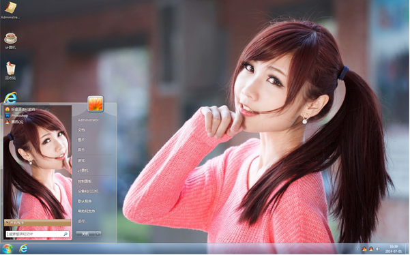
Task: Open the 计算机 coffee-cup desktop icon
Action: point(10,41)
